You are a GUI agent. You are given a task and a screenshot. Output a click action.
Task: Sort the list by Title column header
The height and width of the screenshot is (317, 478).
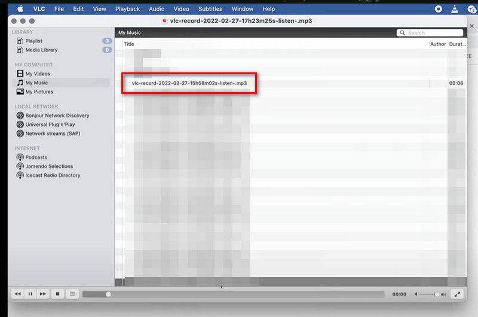pos(129,44)
